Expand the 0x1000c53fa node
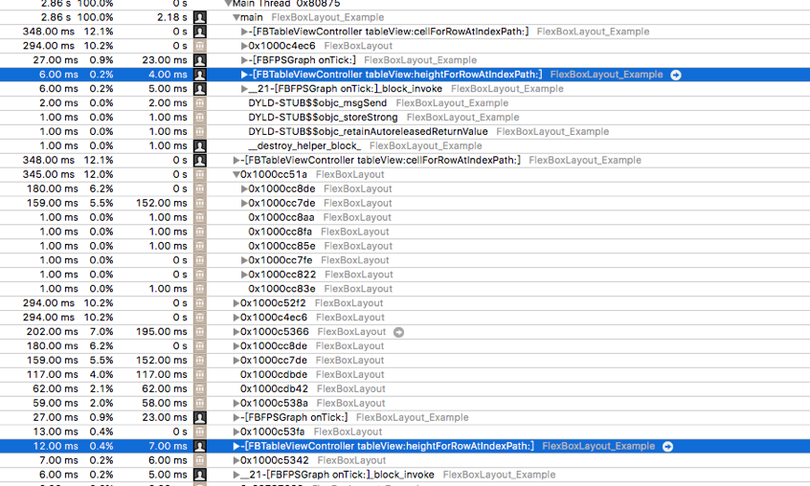 click(236, 431)
